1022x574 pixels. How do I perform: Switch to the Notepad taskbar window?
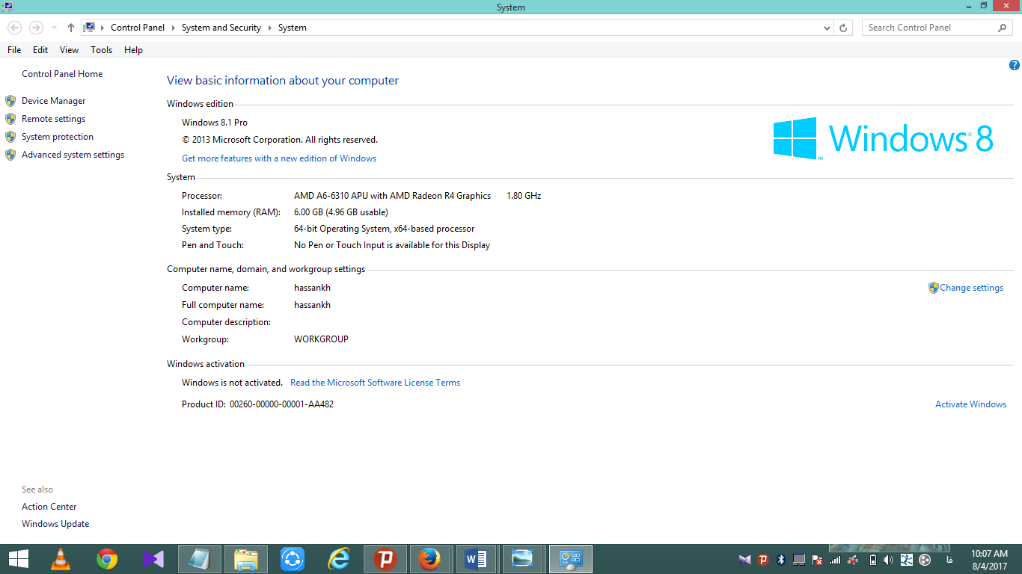click(x=200, y=559)
